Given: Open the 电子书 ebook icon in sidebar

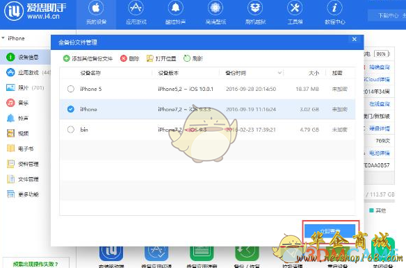Looking at the screenshot, I should (10, 149).
